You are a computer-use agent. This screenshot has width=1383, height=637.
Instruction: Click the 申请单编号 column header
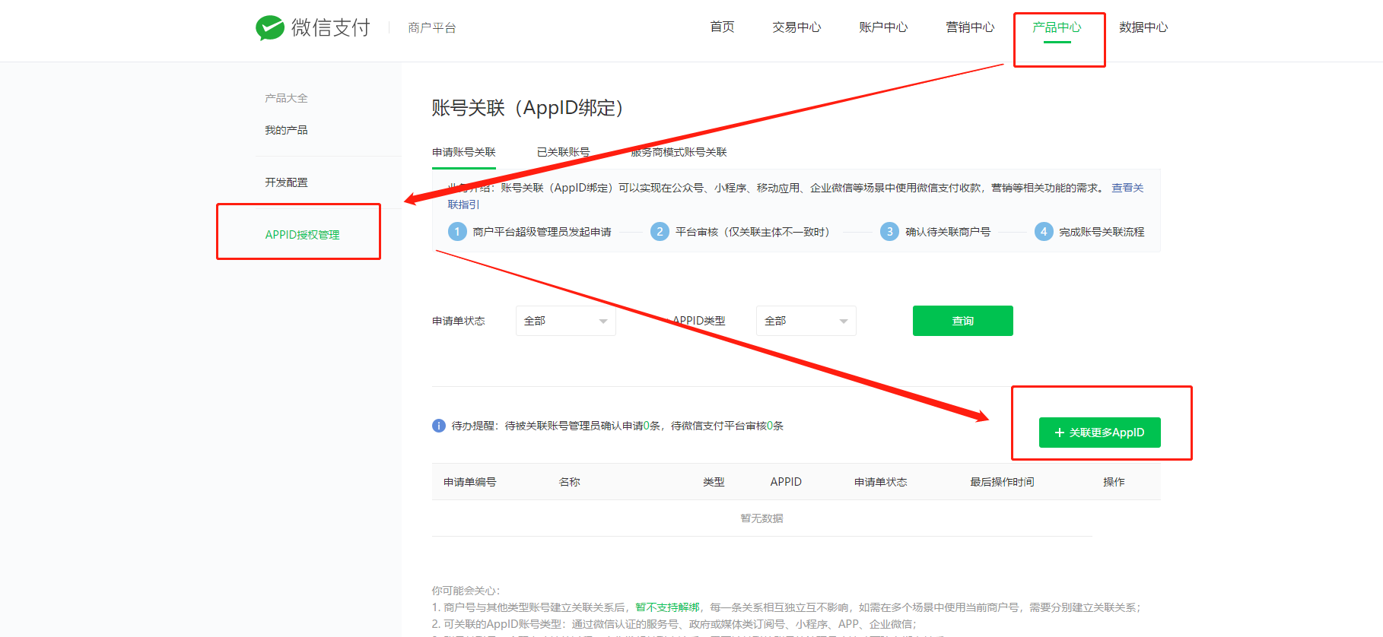[x=470, y=482]
